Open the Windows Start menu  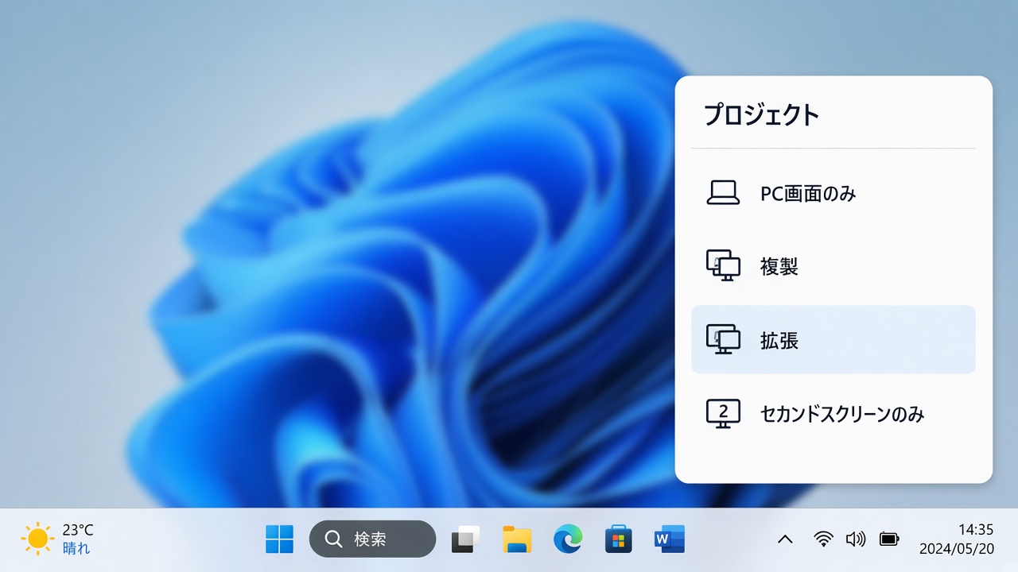pos(279,539)
